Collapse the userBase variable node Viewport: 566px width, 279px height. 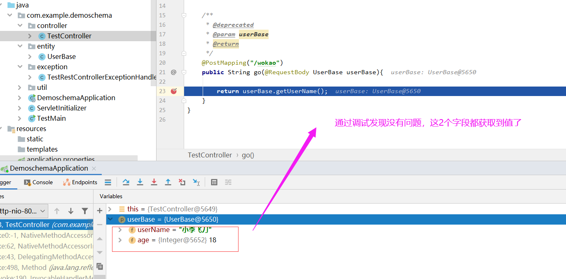pos(110,219)
